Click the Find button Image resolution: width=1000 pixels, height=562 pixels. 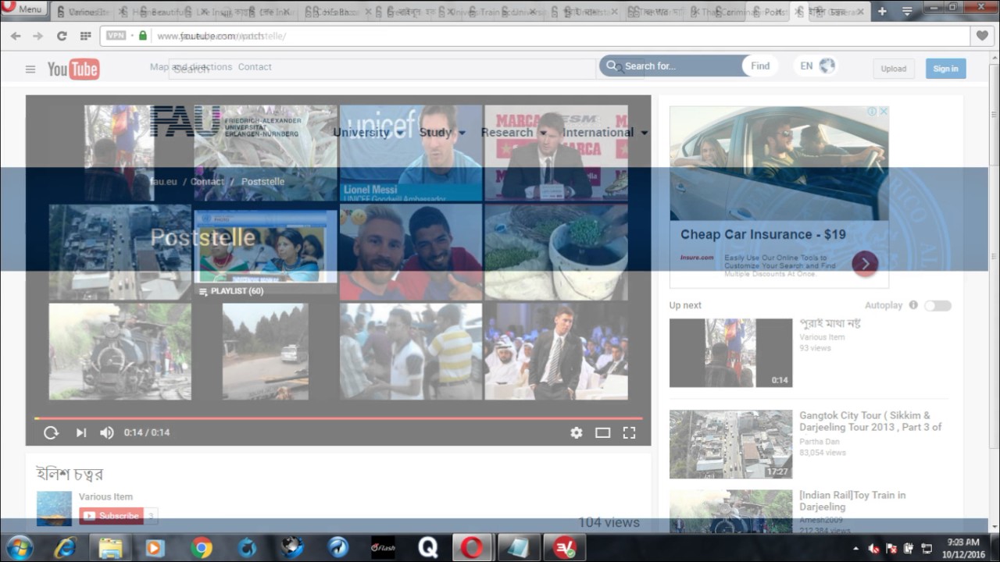pos(760,66)
